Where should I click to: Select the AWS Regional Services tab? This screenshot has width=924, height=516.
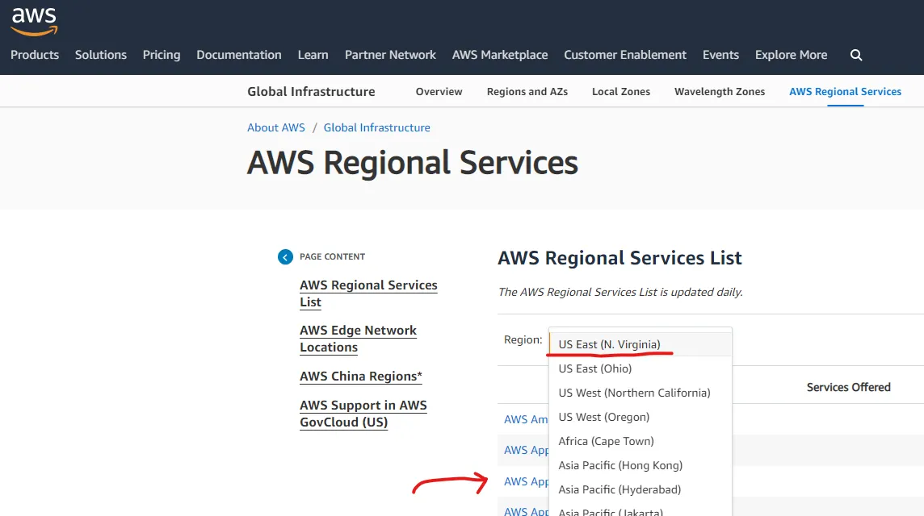point(845,91)
